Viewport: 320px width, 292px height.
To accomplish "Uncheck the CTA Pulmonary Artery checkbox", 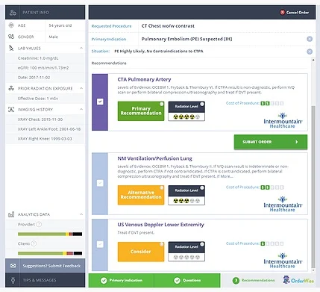I will click(x=100, y=102).
